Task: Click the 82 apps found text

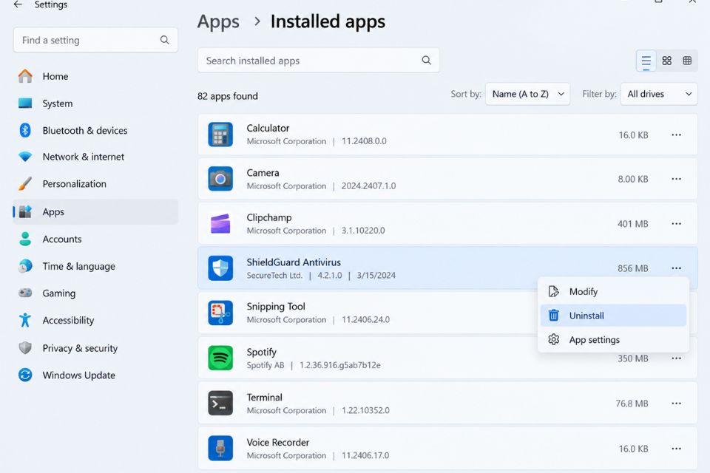Action: tap(228, 96)
